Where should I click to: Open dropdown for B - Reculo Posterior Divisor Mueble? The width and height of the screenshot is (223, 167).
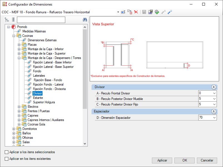coord(214,99)
